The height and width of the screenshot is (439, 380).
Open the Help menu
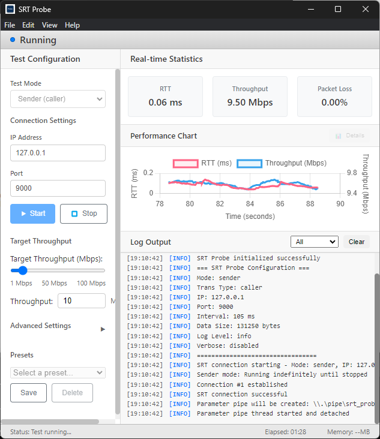72,25
